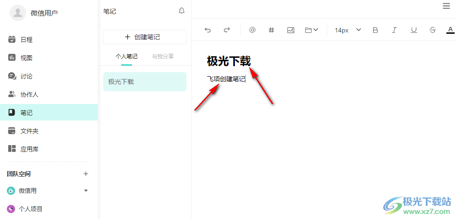Click the 创建笔记 button
Viewport: 456px width, 219px height.
tap(144, 37)
